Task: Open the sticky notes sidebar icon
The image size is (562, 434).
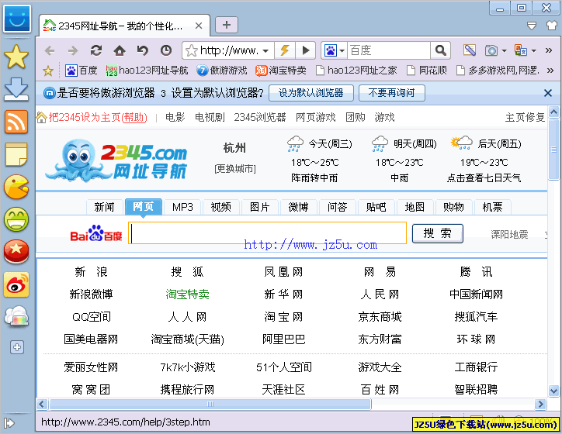Action: coord(16,154)
